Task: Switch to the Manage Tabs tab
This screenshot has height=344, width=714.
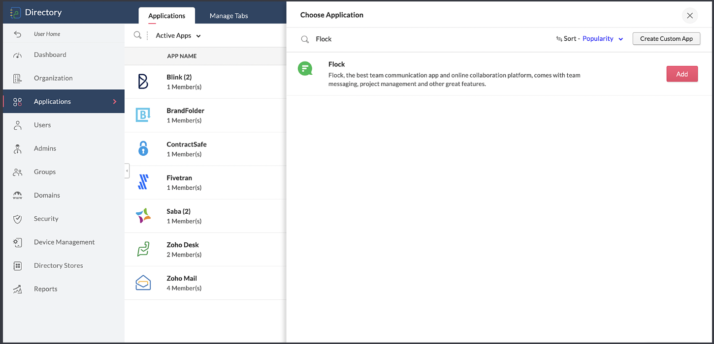Action: pyautogui.click(x=228, y=16)
